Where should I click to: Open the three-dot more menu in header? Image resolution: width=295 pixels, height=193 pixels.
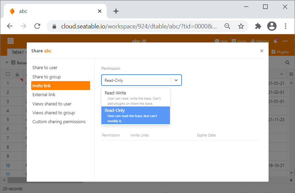point(285,41)
